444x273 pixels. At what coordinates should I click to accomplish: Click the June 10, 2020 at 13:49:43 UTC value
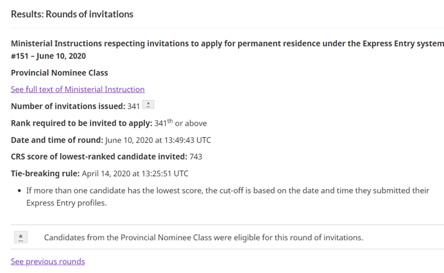pyautogui.click(x=158, y=140)
